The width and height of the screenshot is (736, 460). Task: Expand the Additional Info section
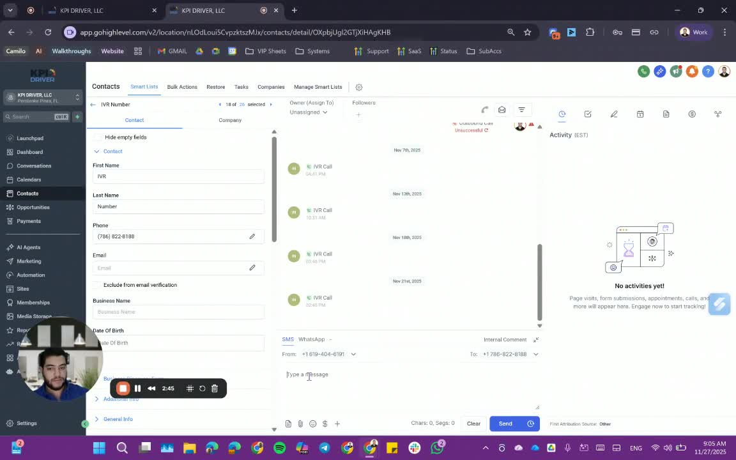coord(116,399)
